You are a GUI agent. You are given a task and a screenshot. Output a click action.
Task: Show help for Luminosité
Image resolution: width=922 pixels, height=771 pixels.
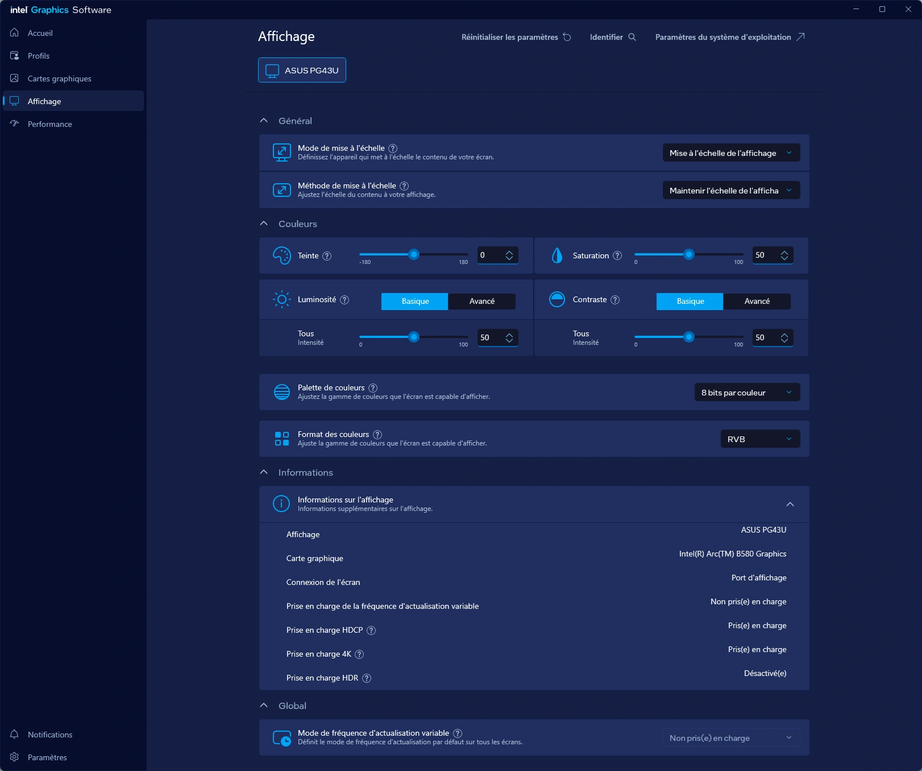344,300
